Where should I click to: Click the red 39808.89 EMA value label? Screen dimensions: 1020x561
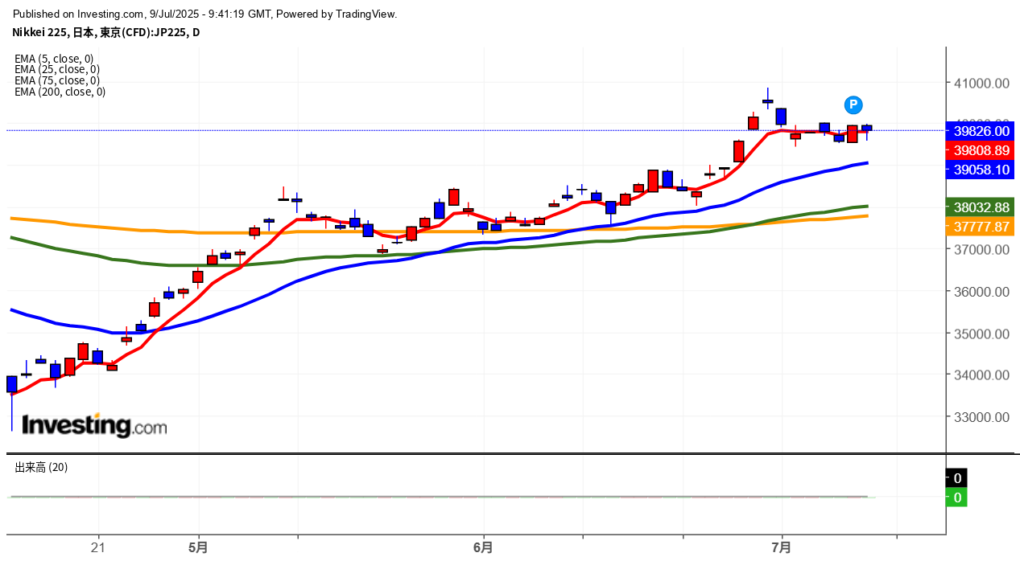point(981,149)
